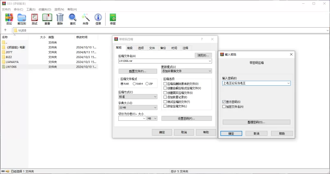This screenshot has height=174, width=330.
Task: Click the 解压到 (Extract To) icon
Action: click(22, 19)
